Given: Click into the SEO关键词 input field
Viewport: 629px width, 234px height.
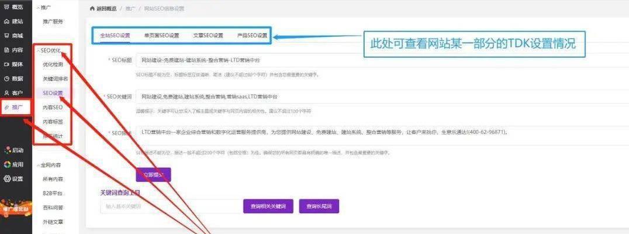Looking at the screenshot, I should click(382, 97).
